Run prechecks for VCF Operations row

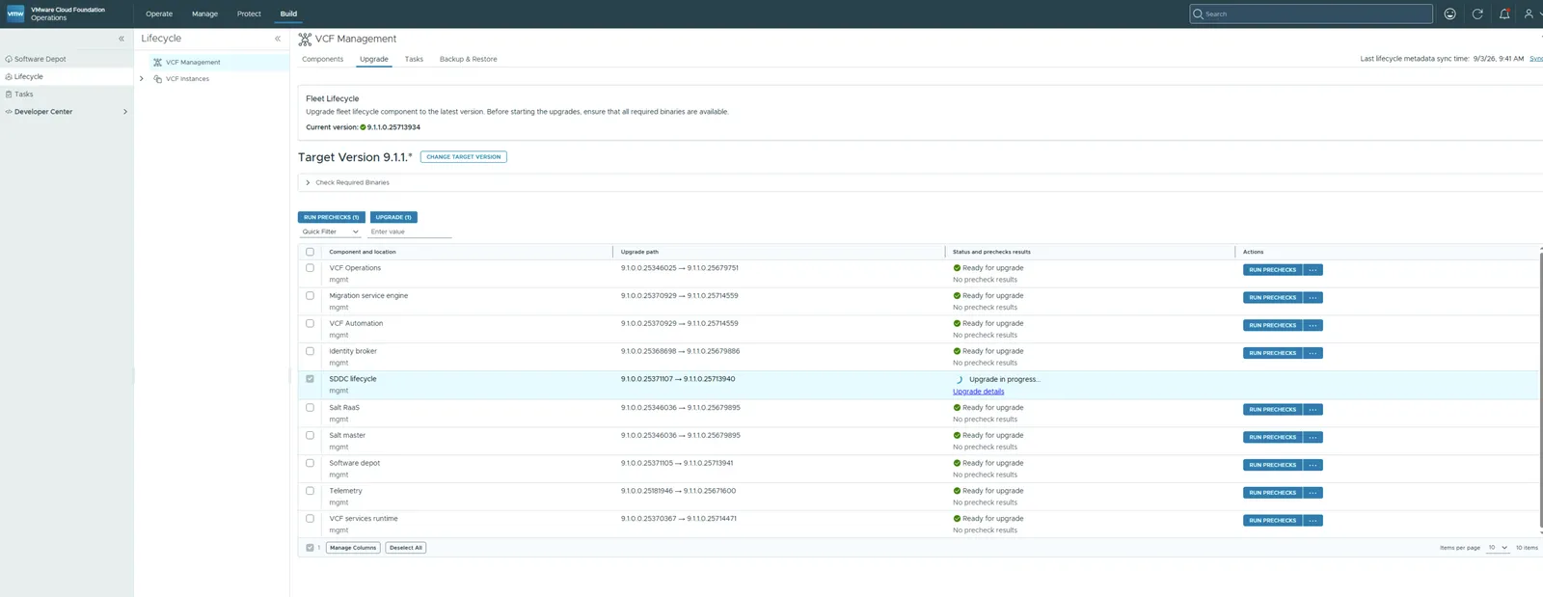tap(1273, 270)
